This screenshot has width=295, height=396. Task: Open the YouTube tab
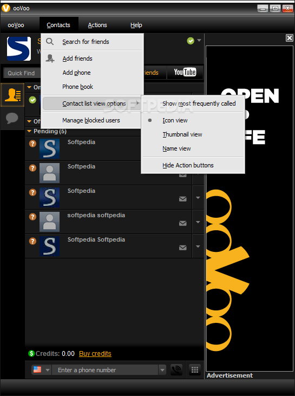[185, 72]
